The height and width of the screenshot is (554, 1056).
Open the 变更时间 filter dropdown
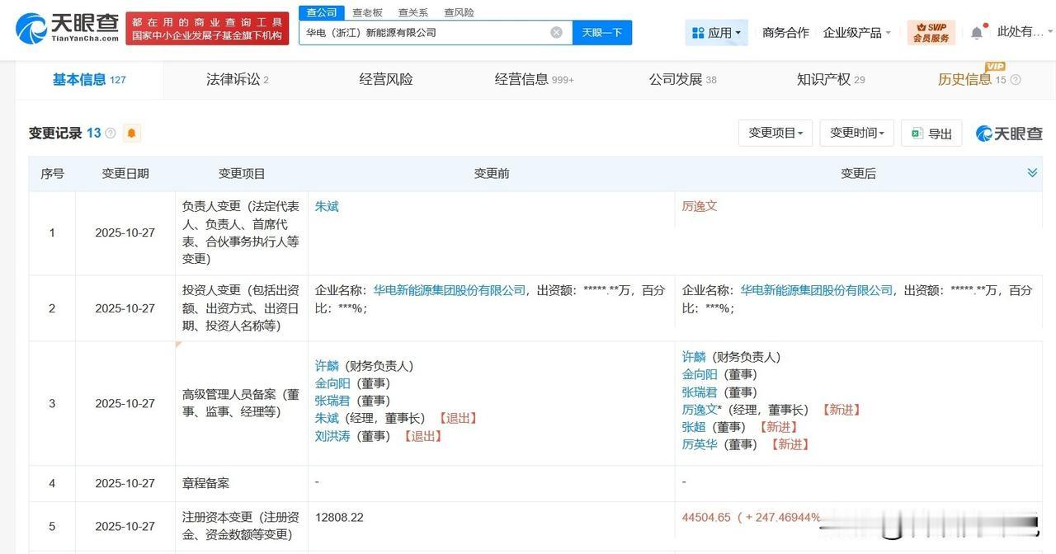[857, 133]
